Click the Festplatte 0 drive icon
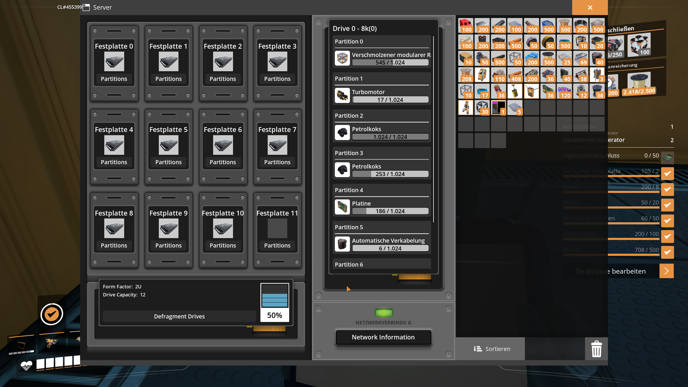688x387 pixels. point(114,62)
